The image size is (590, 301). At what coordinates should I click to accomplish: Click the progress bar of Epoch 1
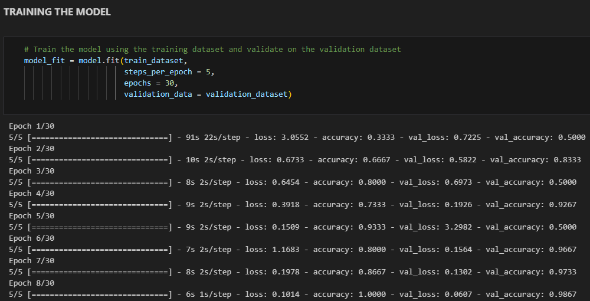(x=99, y=138)
